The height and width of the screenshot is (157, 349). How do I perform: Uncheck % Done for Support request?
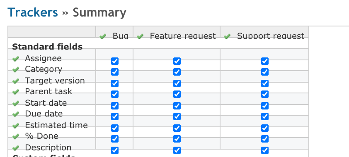point(264,139)
